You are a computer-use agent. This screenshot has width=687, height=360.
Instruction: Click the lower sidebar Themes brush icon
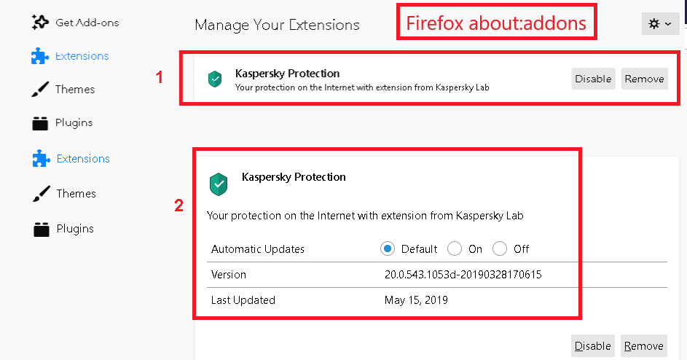(41, 194)
